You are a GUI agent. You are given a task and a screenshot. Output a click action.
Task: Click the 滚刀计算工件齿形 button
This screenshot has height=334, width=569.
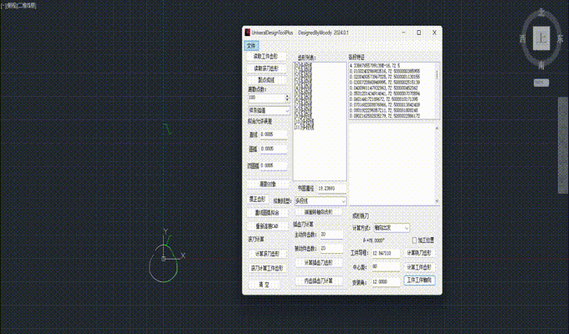pyautogui.click(x=268, y=268)
